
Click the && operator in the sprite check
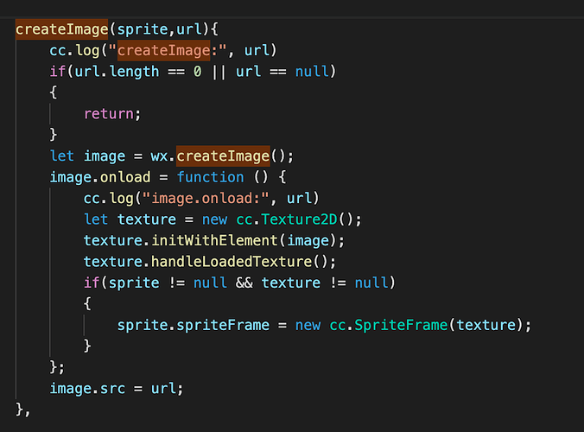(x=244, y=283)
